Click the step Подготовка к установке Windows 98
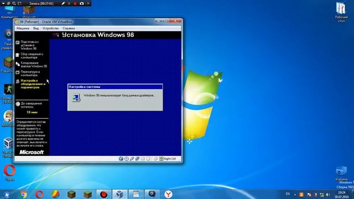 29,45
